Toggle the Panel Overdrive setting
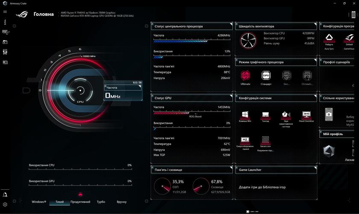 [x=306, y=115]
